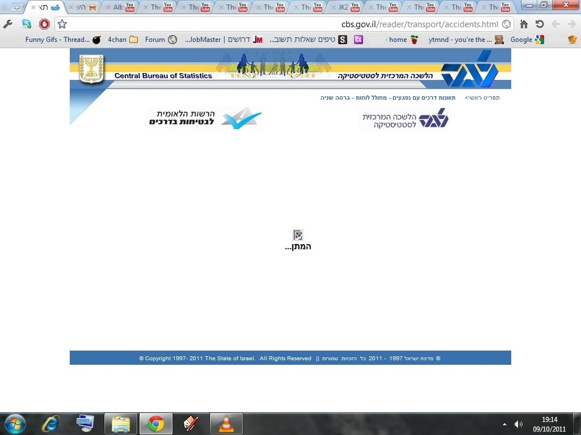Click the orange icon at bookmarks bar end

point(572,39)
